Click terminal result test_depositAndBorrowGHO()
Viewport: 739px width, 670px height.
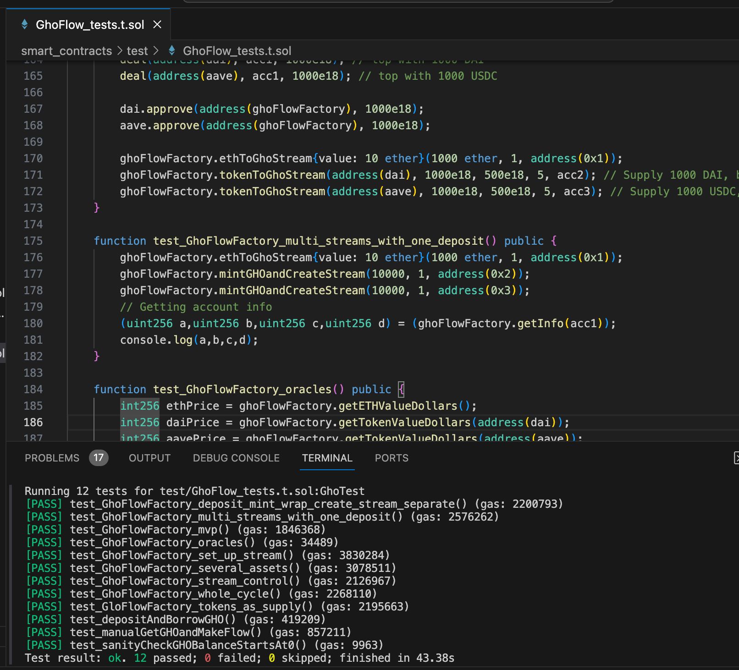175,620
